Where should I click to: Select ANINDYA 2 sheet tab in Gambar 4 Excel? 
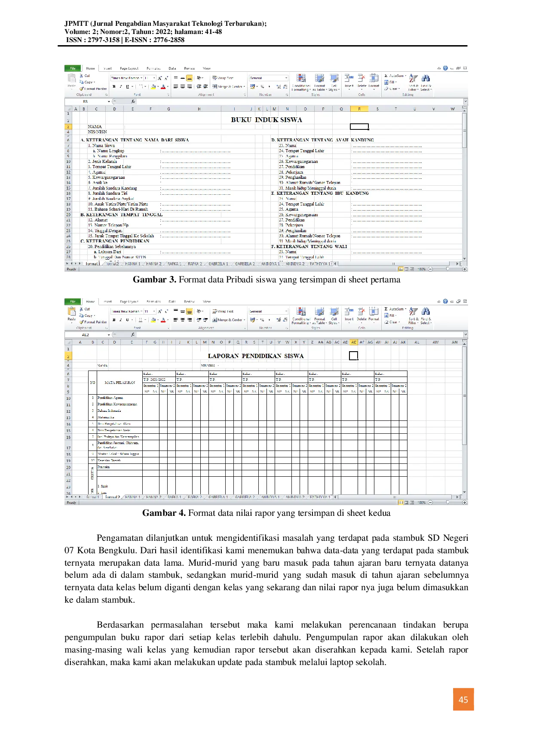pos(295,497)
